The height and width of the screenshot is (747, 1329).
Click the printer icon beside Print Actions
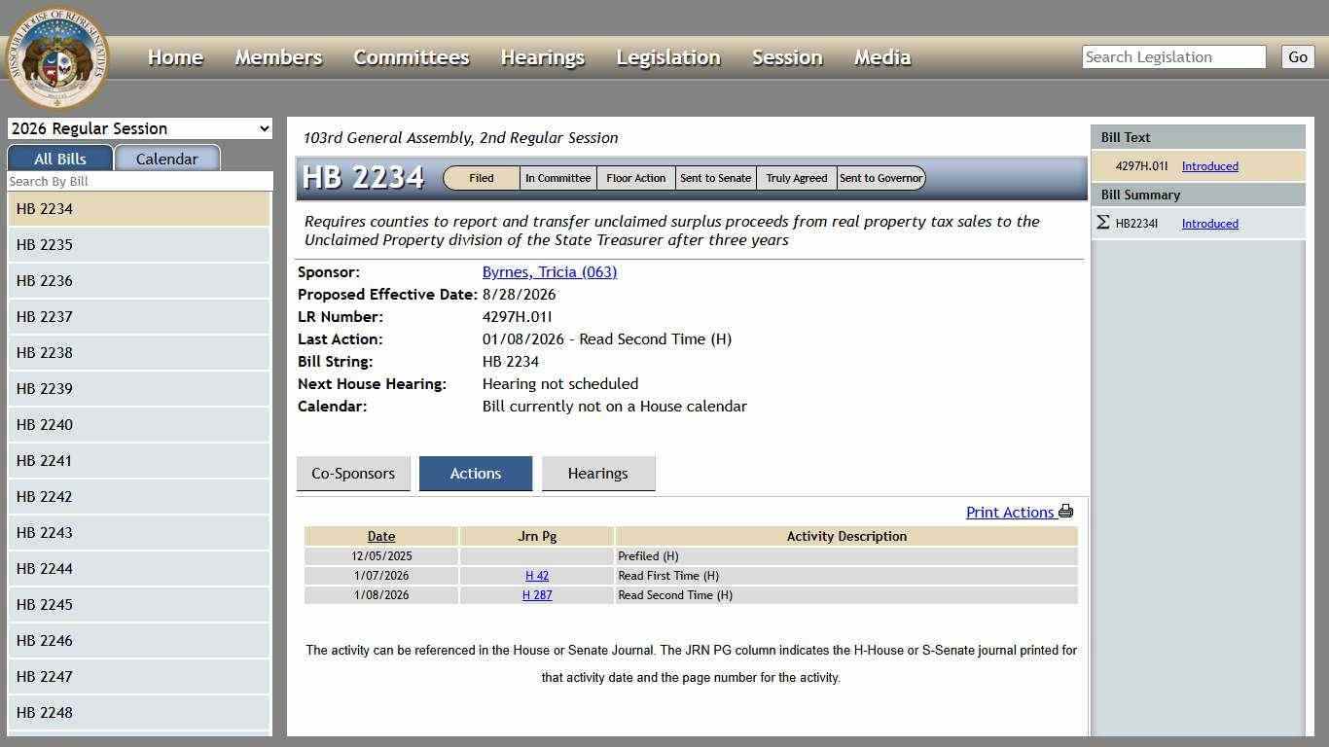click(1066, 511)
